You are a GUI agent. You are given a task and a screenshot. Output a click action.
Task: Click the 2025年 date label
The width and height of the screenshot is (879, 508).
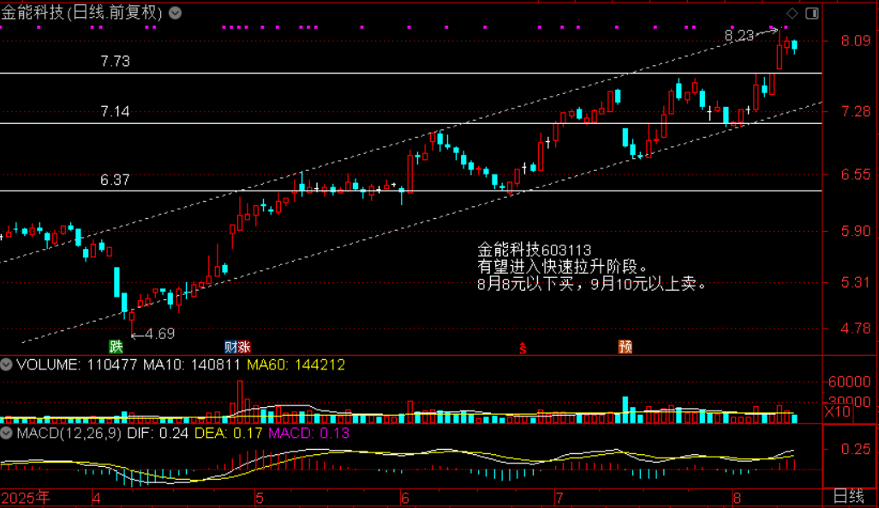pyautogui.click(x=25, y=498)
